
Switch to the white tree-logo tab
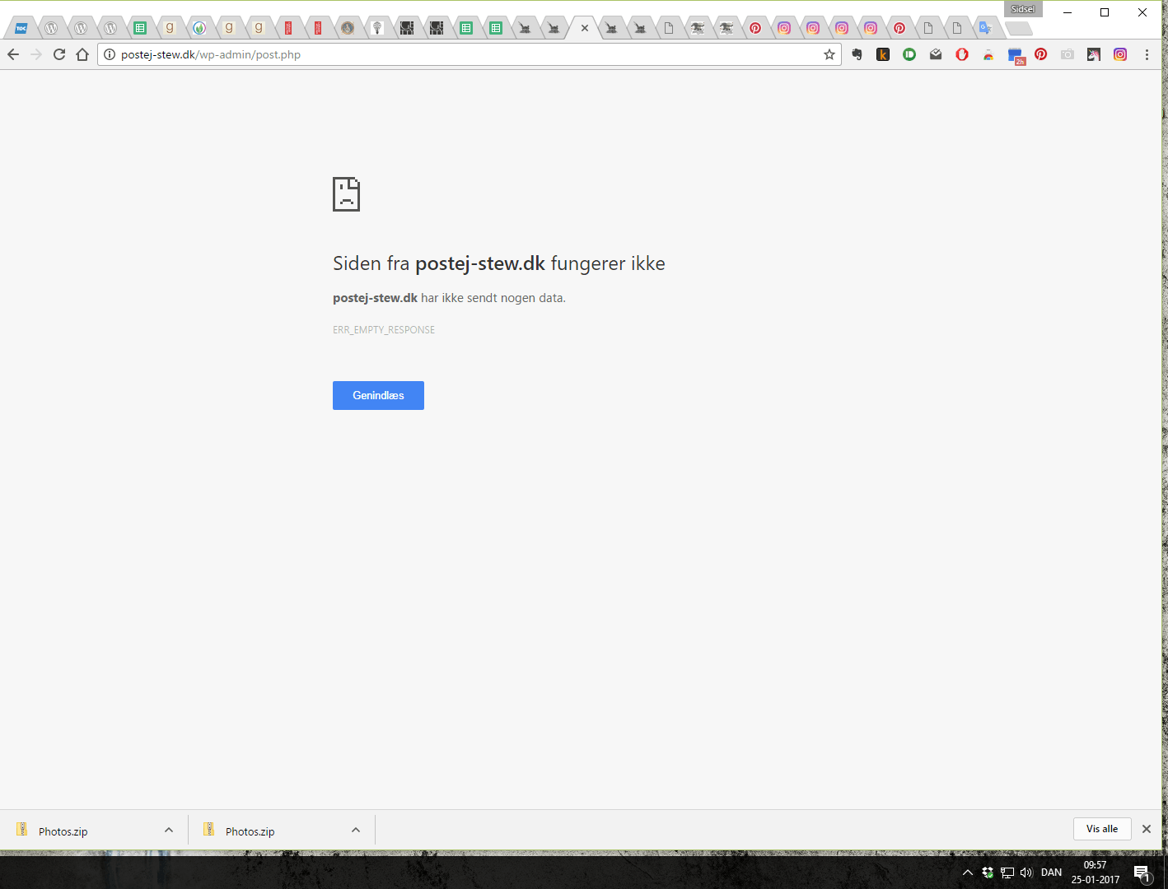[377, 28]
